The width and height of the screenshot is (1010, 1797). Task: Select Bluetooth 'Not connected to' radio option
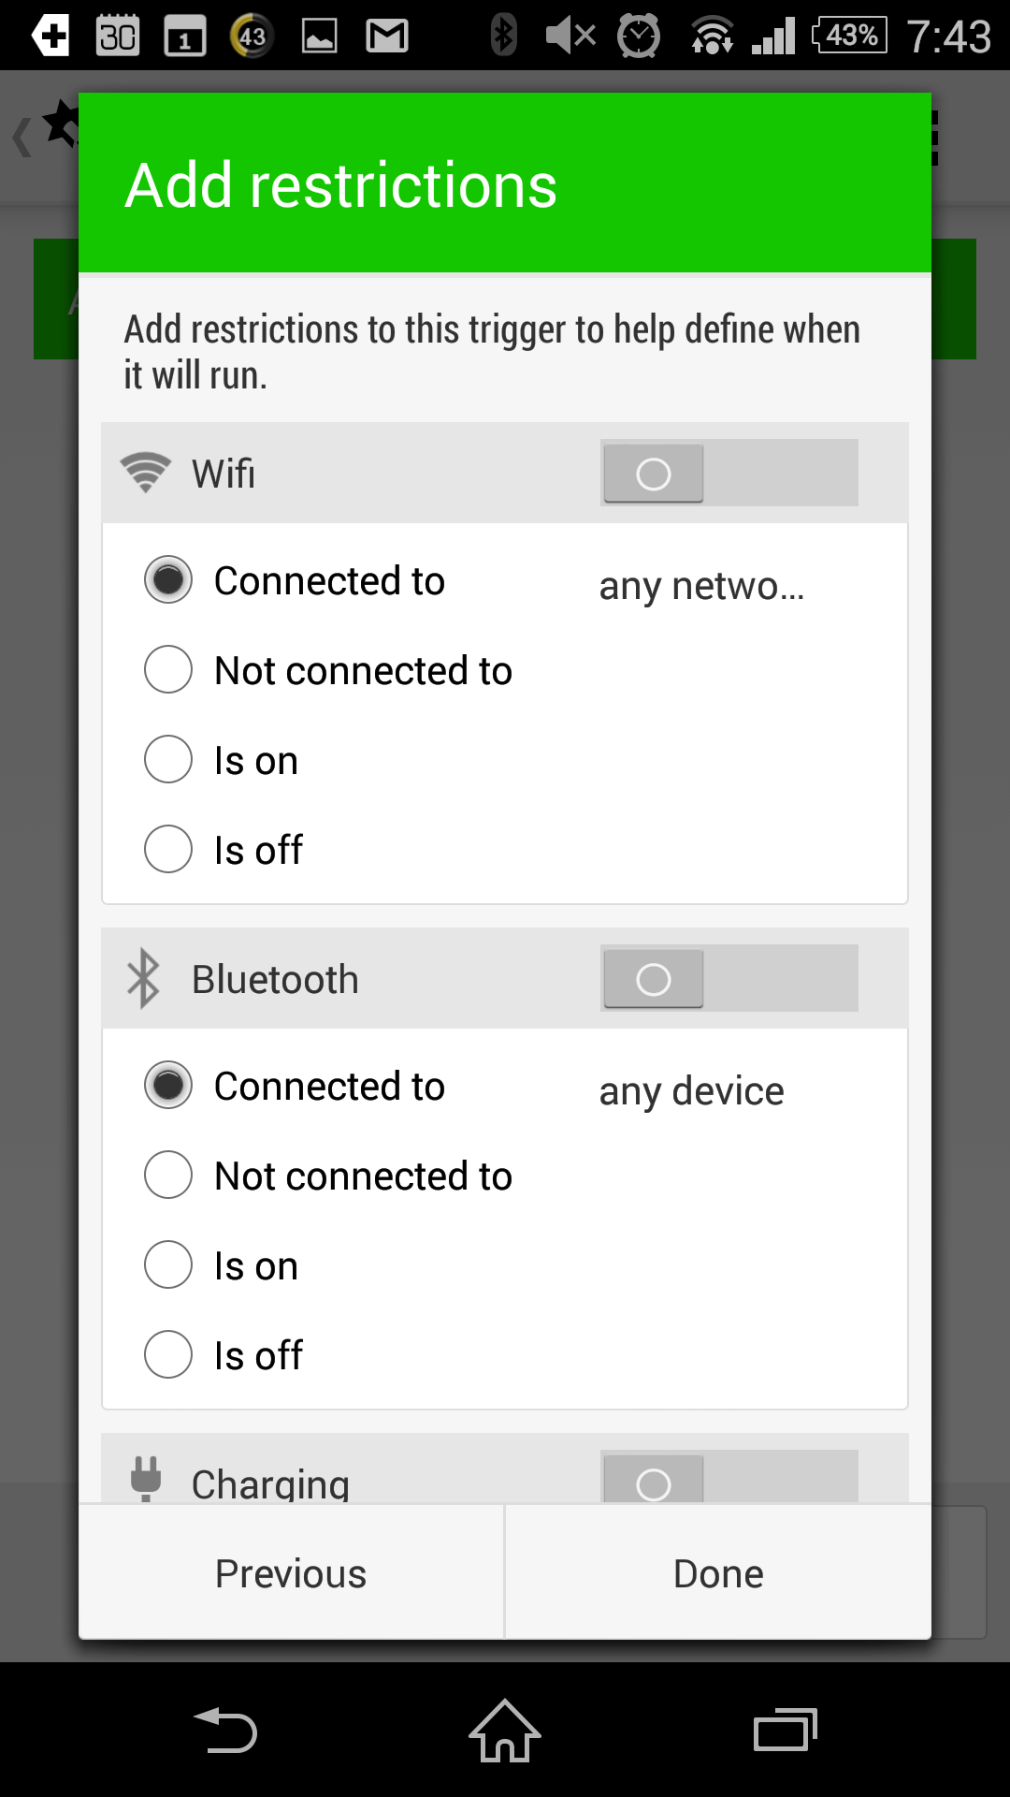click(328, 1176)
